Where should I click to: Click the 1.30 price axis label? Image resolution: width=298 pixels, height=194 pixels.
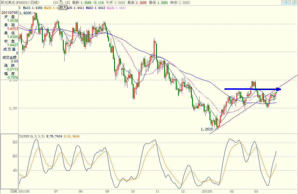point(13,108)
